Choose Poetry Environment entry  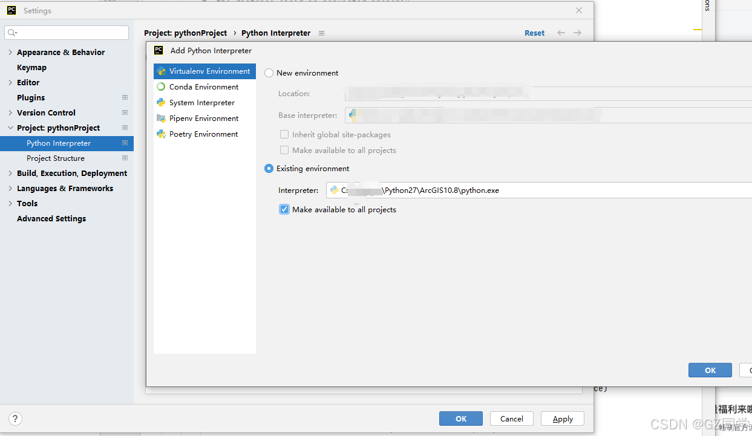coord(204,134)
